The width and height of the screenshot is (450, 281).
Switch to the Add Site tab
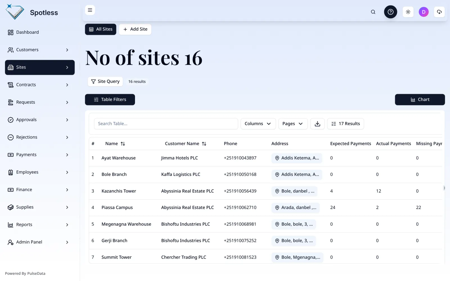pyautogui.click(x=135, y=29)
